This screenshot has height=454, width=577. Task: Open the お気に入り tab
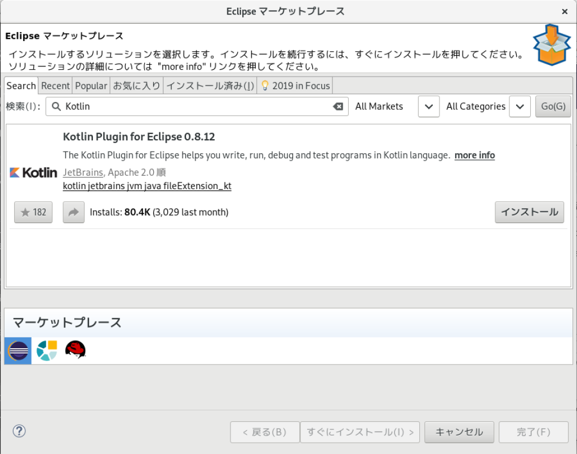[x=136, y=86]
